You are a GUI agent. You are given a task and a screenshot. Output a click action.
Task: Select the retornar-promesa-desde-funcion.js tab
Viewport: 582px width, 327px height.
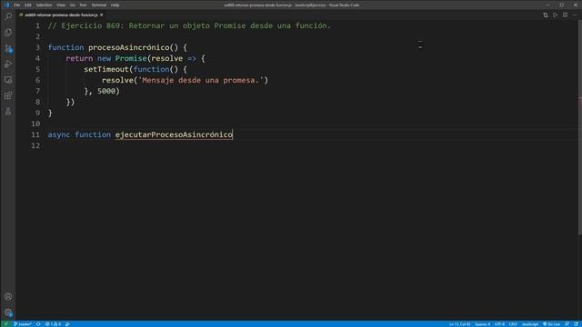pos(61,15)
